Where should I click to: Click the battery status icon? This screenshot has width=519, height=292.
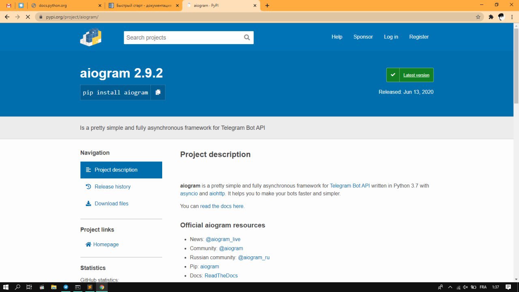[x=473, y=287]
